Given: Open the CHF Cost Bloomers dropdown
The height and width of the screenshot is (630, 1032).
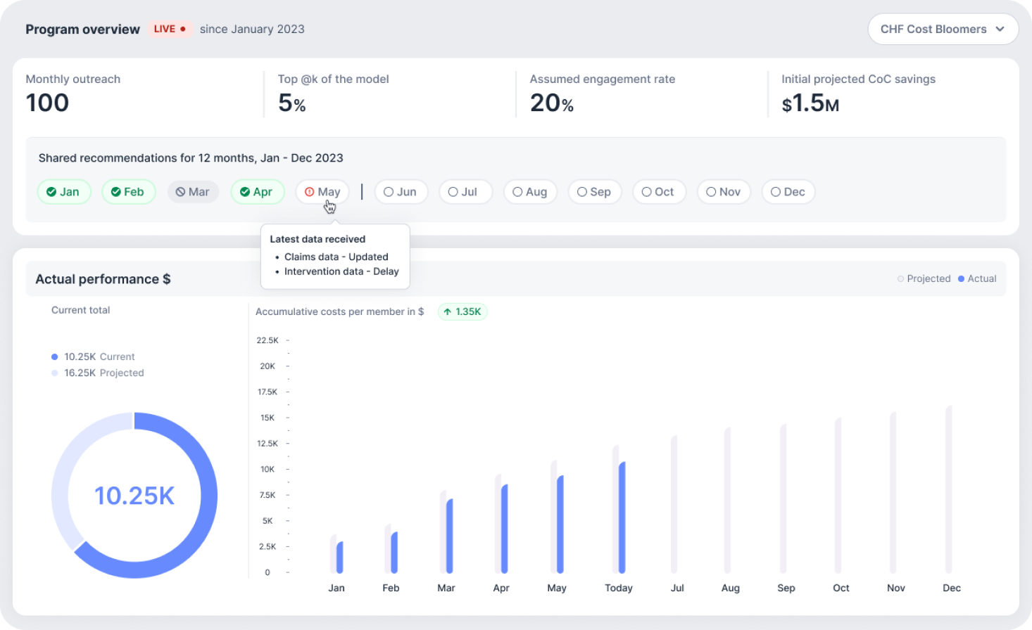Looking at the screenshot, I should pyautogui.click(x=943, y=29).
